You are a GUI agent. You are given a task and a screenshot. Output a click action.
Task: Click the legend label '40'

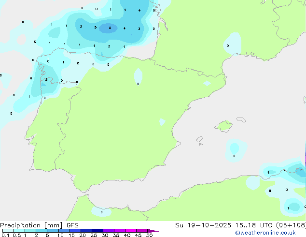coord(127,235)
